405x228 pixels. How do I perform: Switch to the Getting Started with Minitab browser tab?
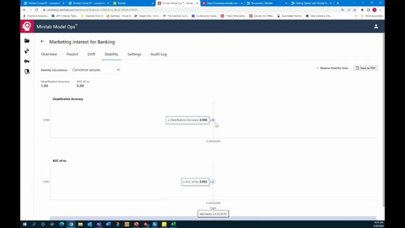tap(311, 3)
